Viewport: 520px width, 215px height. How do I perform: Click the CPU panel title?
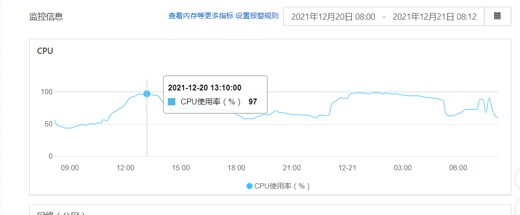[x=45, y=51]
